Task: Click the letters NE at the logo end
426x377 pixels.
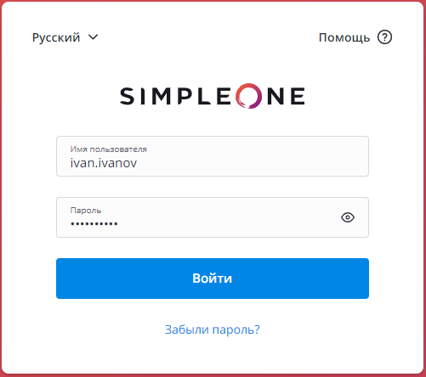Action: (286, 96)
